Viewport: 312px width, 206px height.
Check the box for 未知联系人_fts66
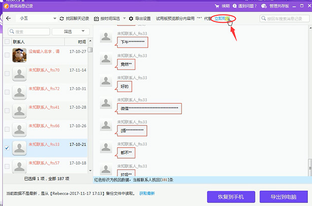pos(7,129)
